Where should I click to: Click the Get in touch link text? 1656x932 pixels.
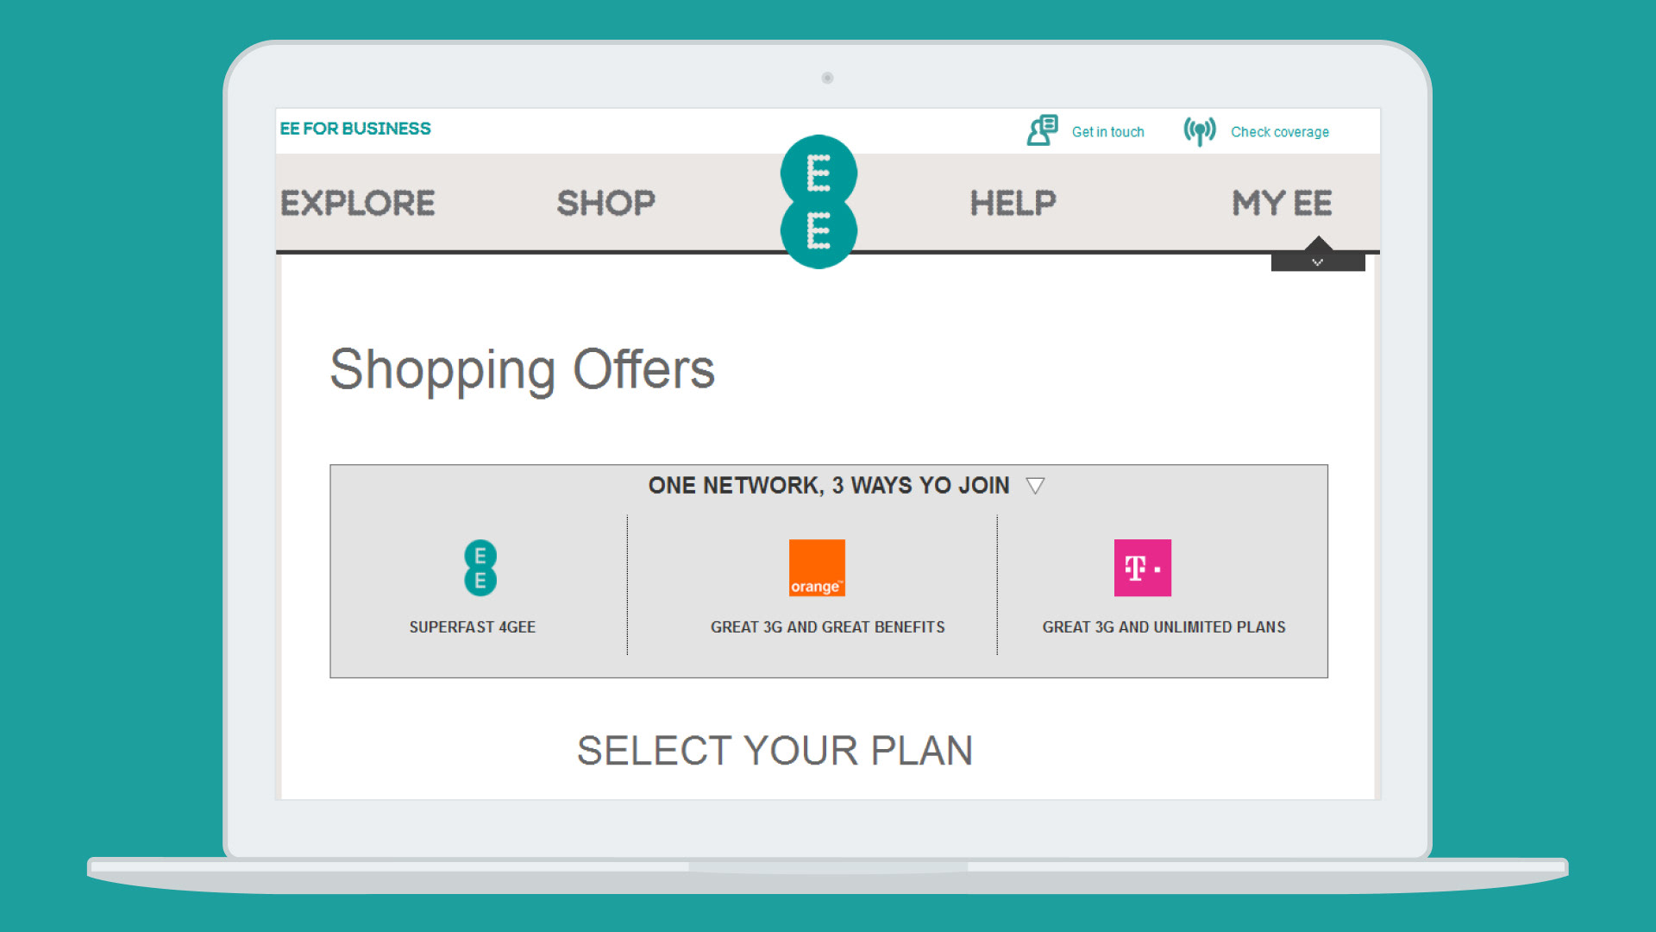click(x=1108, y=132)
